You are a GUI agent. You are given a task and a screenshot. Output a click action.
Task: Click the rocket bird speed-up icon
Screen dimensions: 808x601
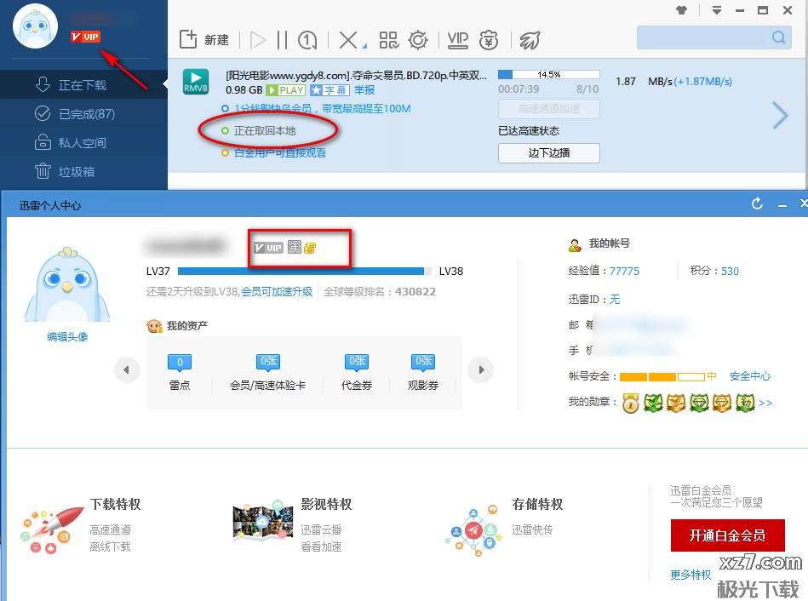click(x=530, y=40)
